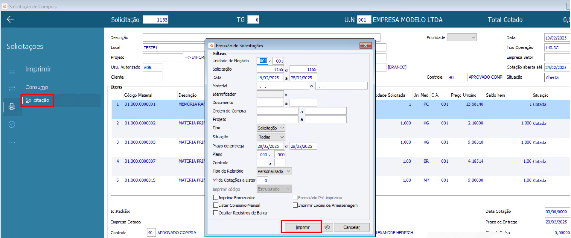The height and width of the screenshot is (238, 571).
Task: Click the second Material filter field
Action: click(341, 86)
